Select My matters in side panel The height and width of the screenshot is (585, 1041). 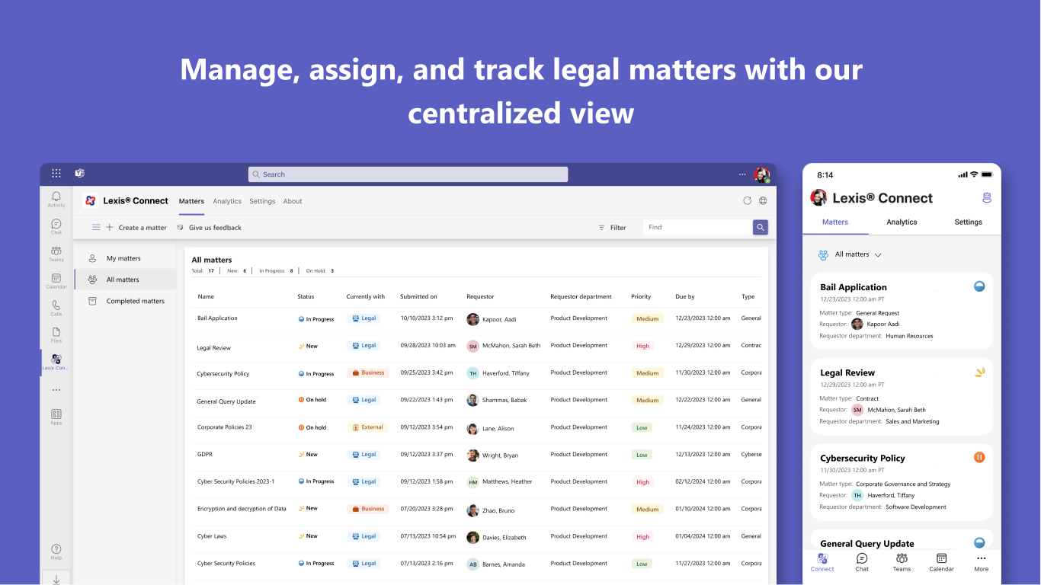point(125,258)
